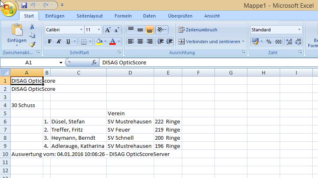Toggle italic formatting

tap(59, 42)
